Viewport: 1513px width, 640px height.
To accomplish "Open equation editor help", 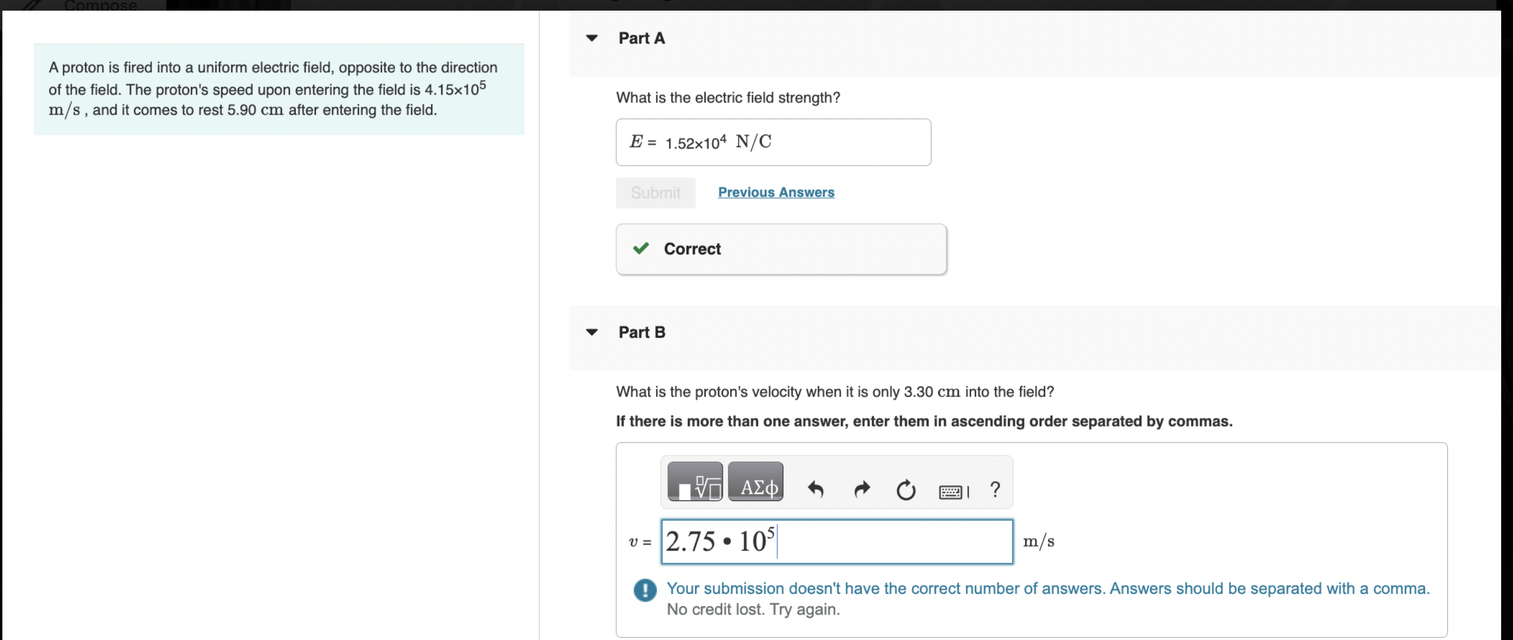I will tap(995, 490).
